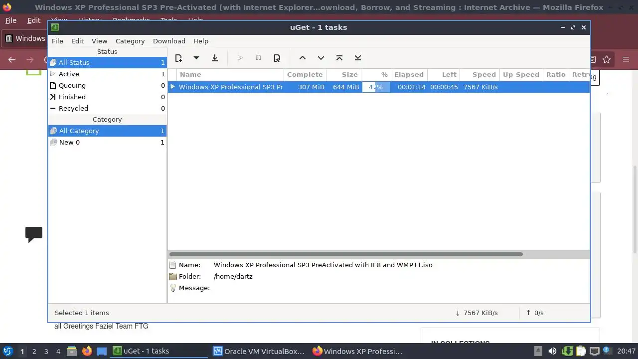
Task: Open the new-download dropdown arrow in toolbar
Action: [x=196, y=58]
